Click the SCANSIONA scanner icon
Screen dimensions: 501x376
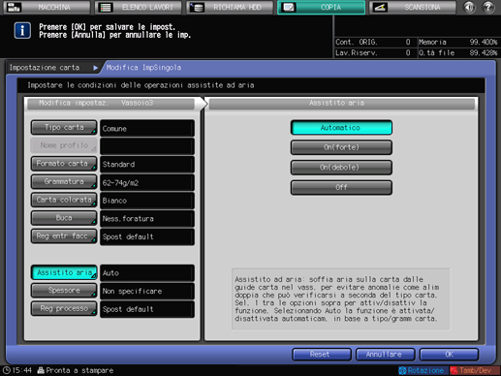tap(380, 7)
